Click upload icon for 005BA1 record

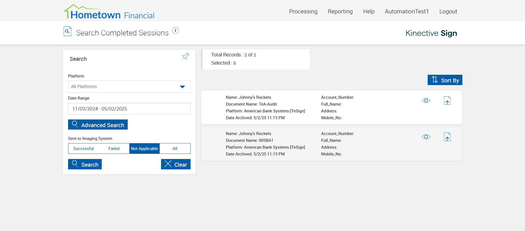[447, 137]
